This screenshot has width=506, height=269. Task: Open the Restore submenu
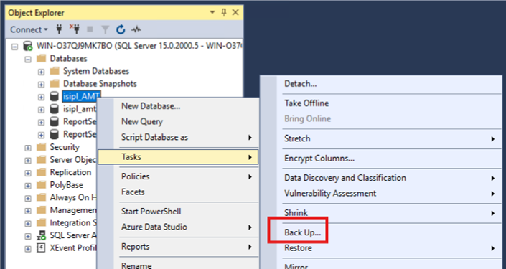381,247
